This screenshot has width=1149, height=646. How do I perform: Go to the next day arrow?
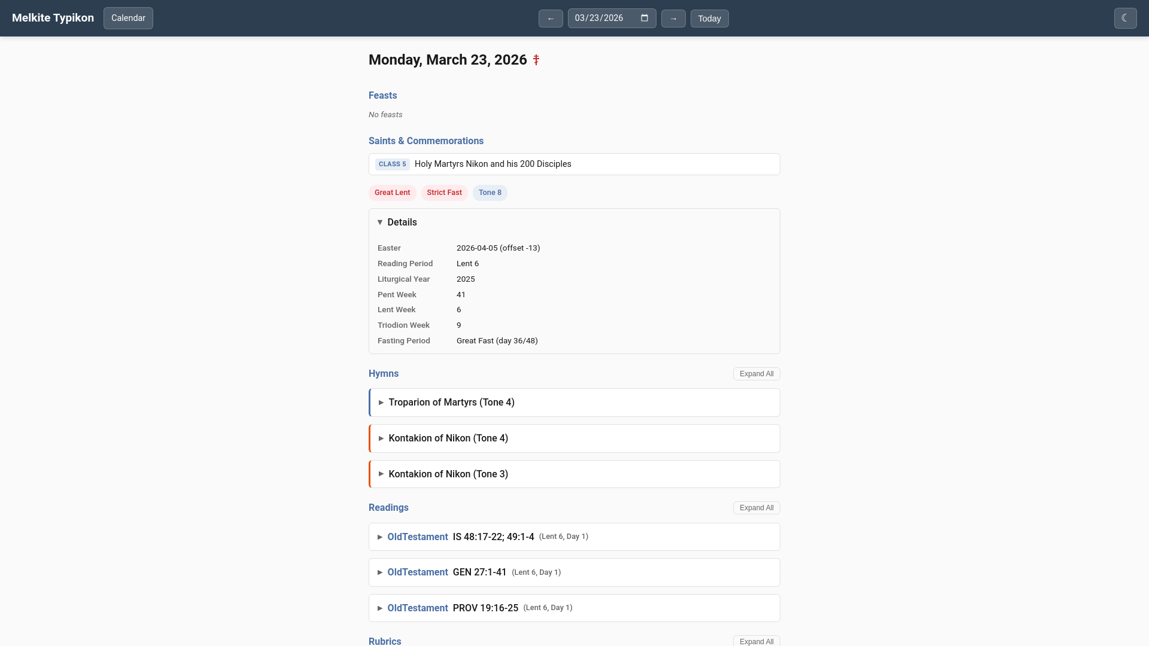(673, 19)
